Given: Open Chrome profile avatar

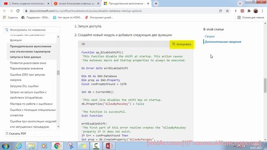Looking at the screenshot, I should tap(256, 11).
